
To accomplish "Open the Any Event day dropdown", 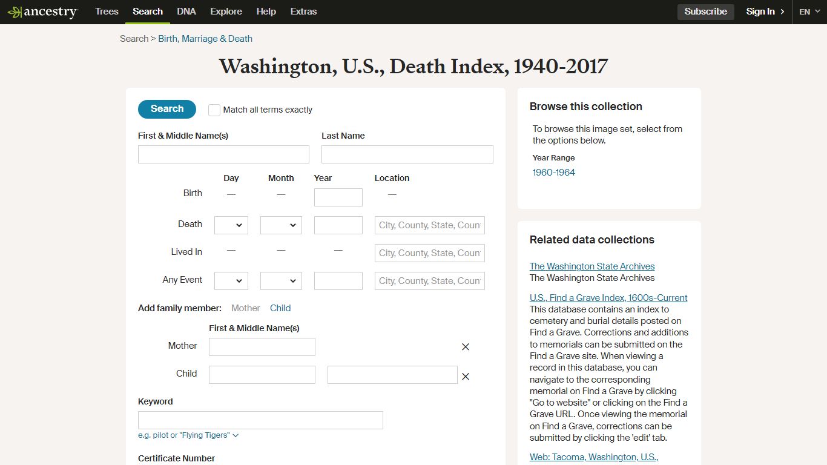I will (x=231, y=281).
